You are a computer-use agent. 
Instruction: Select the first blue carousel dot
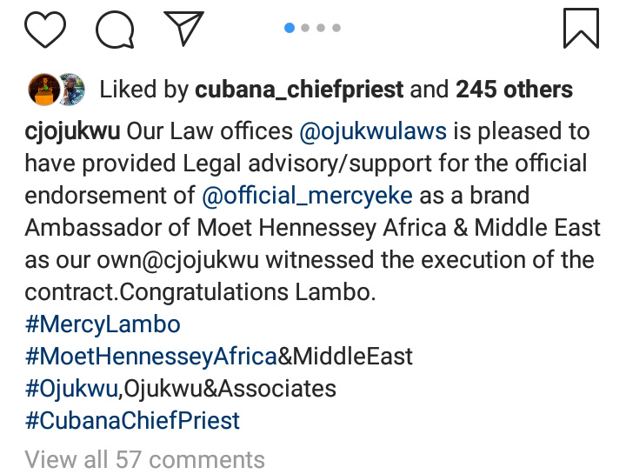[290, 28]
